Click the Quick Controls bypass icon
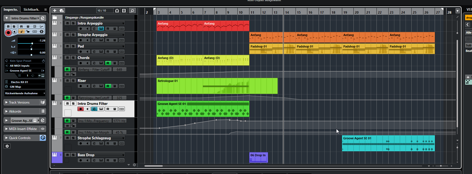This screenshot has height=174, width=472. click(43, 138)
